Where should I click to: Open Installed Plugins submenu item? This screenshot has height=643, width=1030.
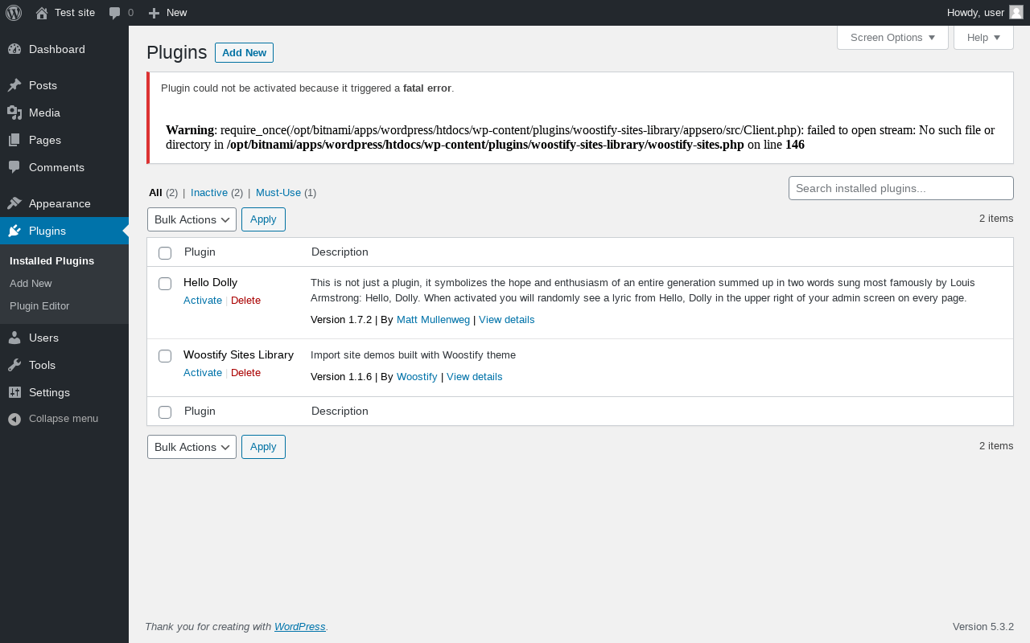(x=51, y=261)
